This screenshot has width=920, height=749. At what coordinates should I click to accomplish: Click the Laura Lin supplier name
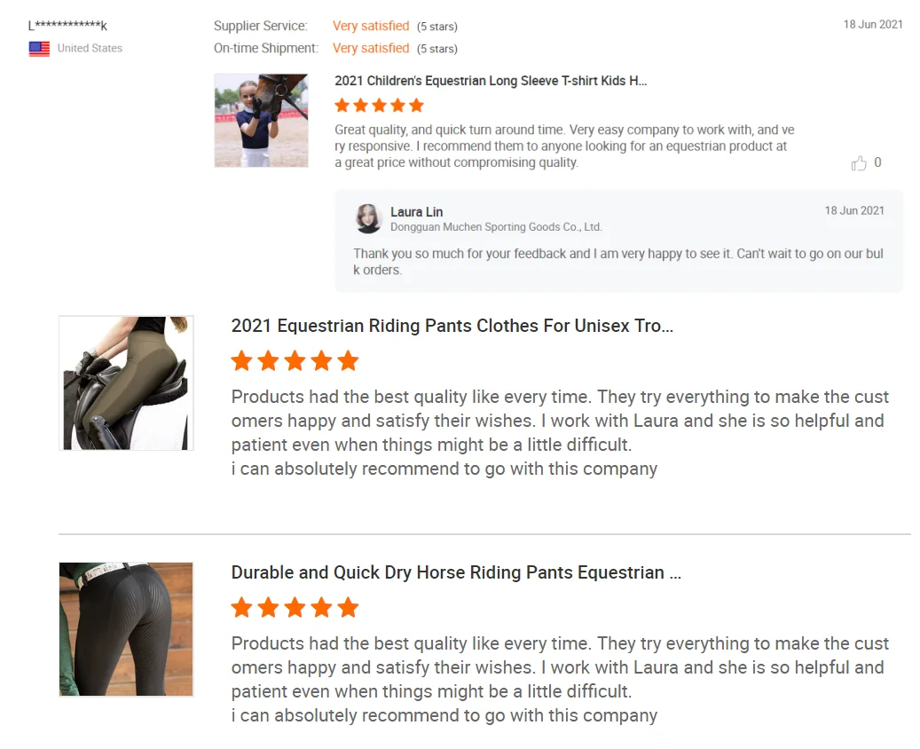(x=417, y=212)
